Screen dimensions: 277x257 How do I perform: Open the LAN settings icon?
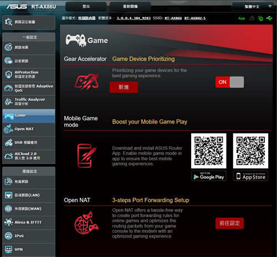tap(8, 195)
